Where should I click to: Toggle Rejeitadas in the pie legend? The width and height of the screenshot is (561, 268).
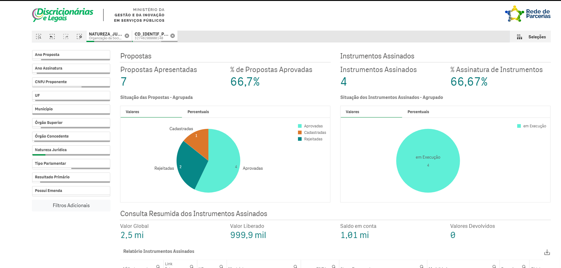tap(313, 139)
